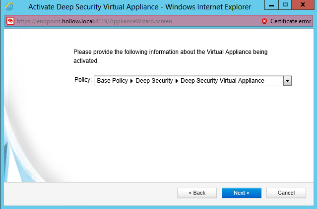Click the "Policy:" field label

82,80
